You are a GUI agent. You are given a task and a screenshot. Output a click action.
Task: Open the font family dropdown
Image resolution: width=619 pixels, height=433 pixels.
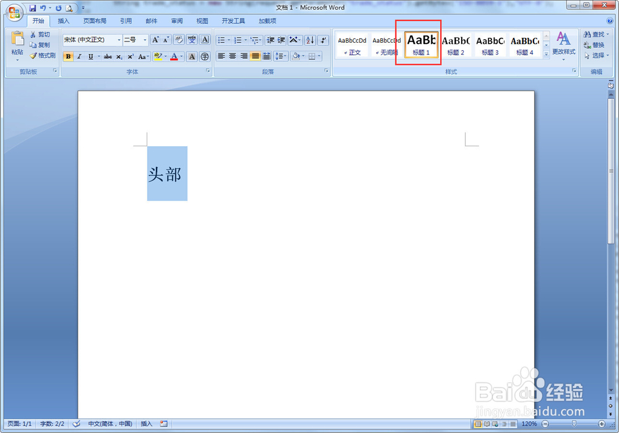pos(118,40)
